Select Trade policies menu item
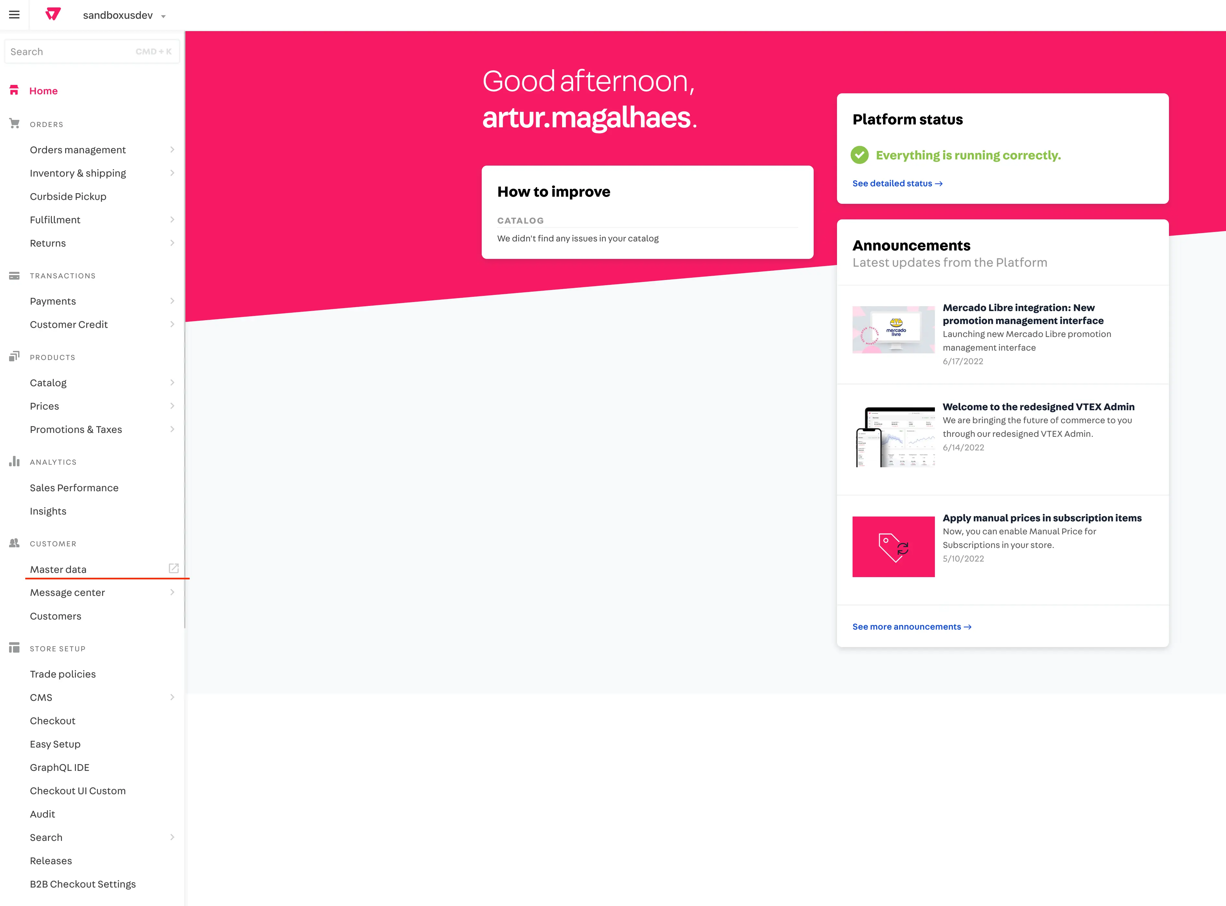The width and height of the screenshot is (1226, 906). (x=63, y=674)
